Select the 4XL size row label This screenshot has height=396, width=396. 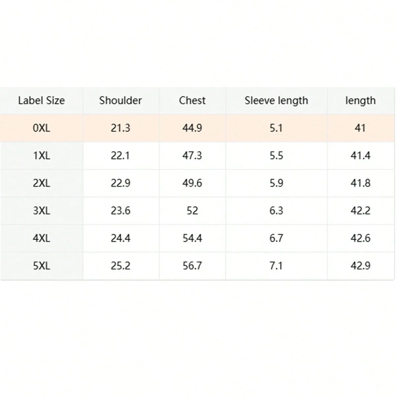tap(41, 238)
